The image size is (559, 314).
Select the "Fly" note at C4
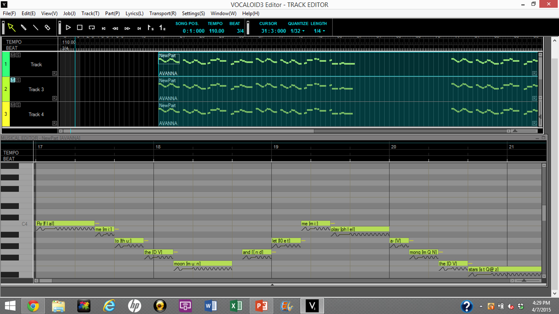pos(65,224)
